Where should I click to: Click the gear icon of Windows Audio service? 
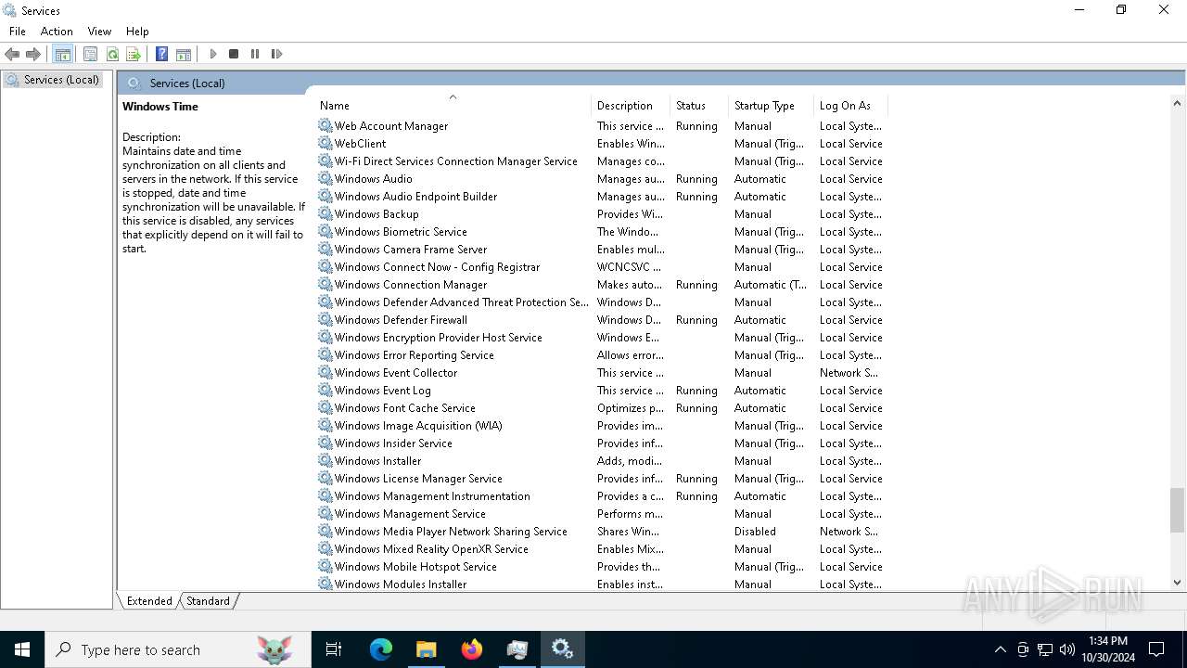(x=325, y=178)
